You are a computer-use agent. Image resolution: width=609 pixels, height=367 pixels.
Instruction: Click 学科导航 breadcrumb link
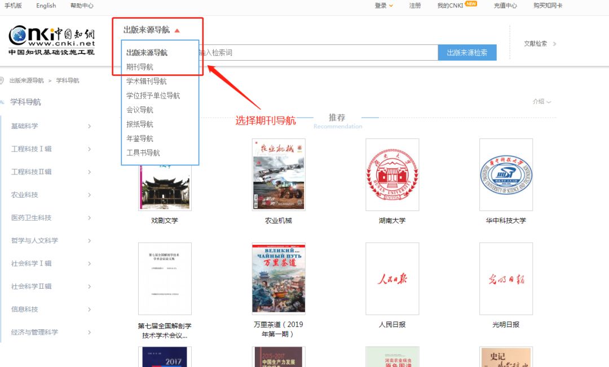[x=68, y=80]
